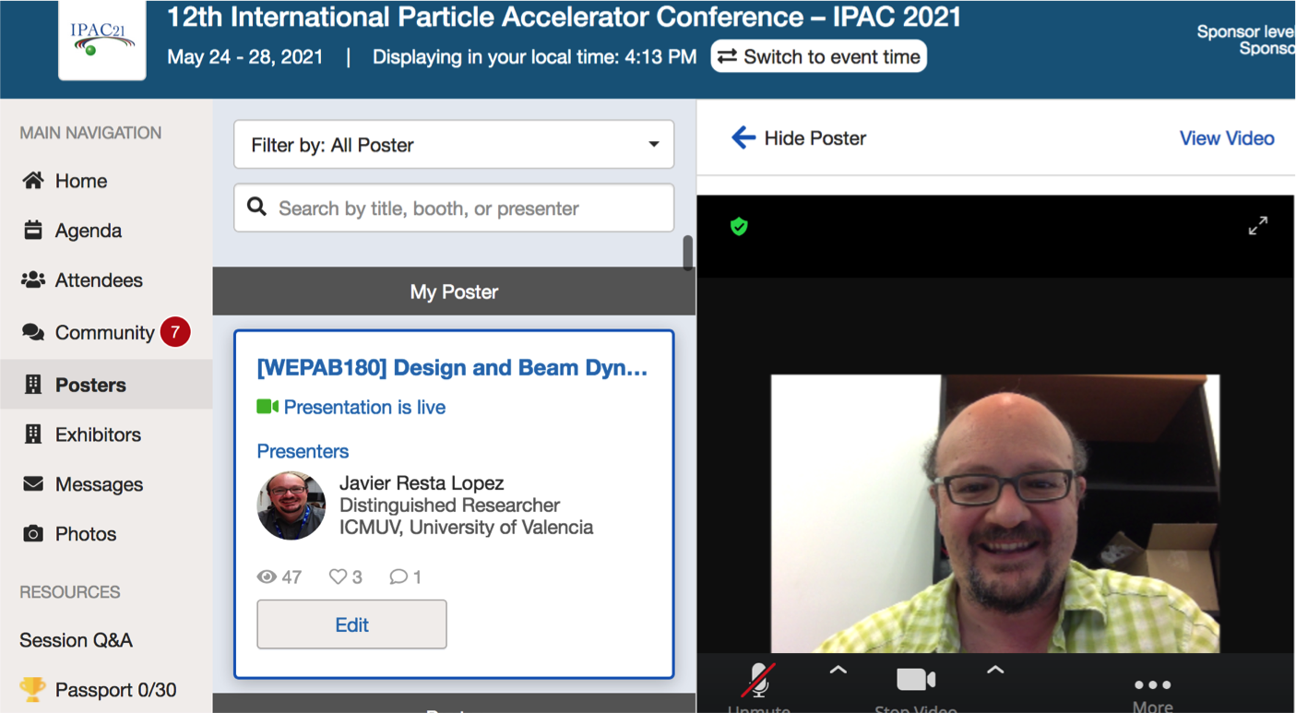Click the Home house icon
This screenshot has height=713, width=1296.
point(33,181)
